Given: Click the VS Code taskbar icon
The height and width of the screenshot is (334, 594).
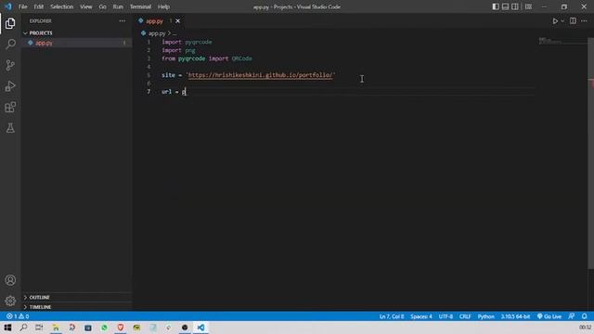Looking at the screenshot, I should click(200, 328).
